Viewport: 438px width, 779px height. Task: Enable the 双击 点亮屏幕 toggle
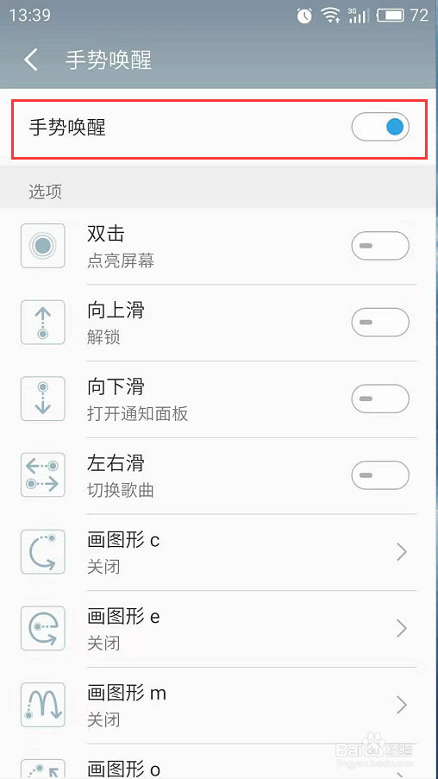click(x=380, y=245)
